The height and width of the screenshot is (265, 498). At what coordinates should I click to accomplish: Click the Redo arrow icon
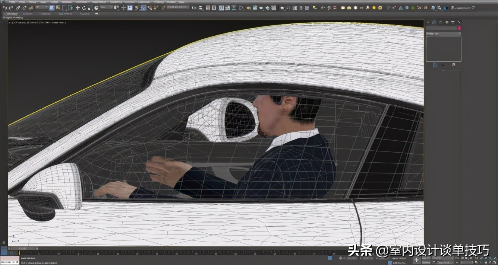pos(11,8)
